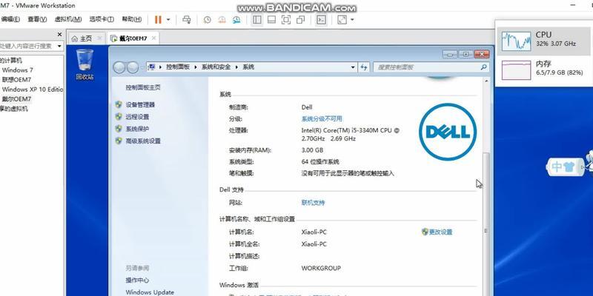Open the 回收站 recycle bin desktop icon

tap(85, 64)
